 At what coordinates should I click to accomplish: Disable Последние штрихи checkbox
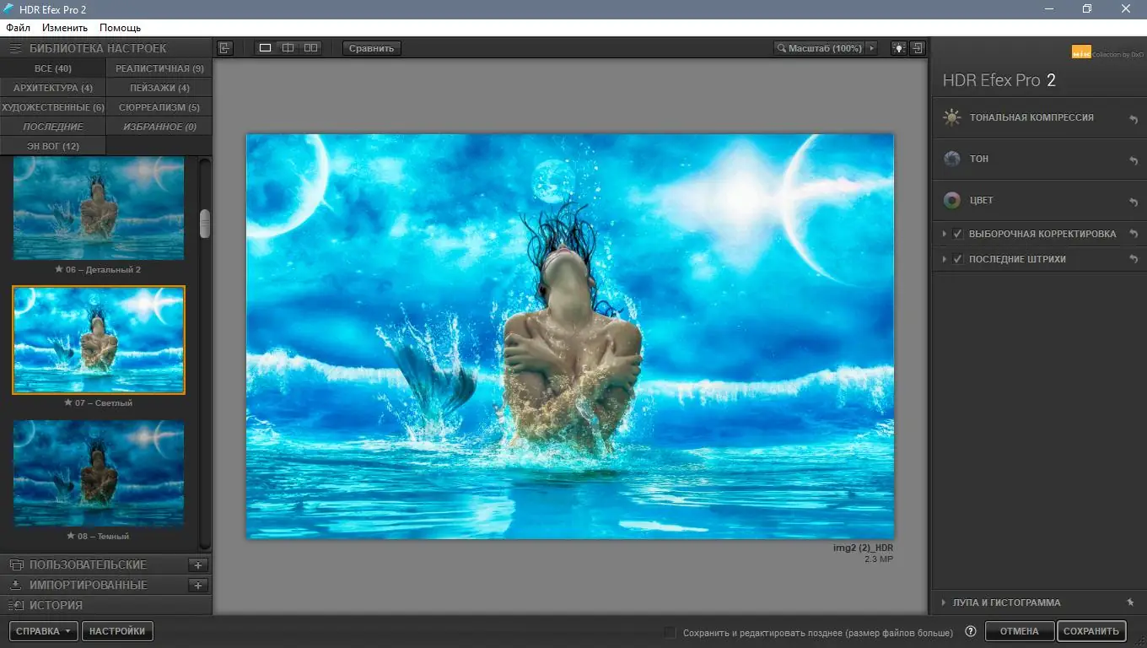click(957, 259)
